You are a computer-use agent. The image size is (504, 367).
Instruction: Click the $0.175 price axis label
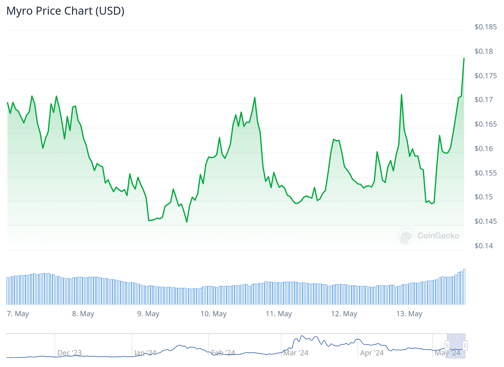[x=486, y=76]
